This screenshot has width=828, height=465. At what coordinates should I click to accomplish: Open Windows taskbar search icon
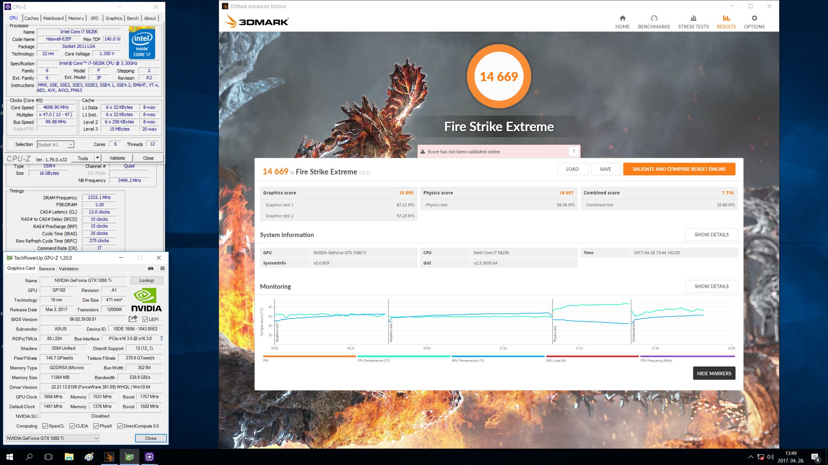coord(29,457)
